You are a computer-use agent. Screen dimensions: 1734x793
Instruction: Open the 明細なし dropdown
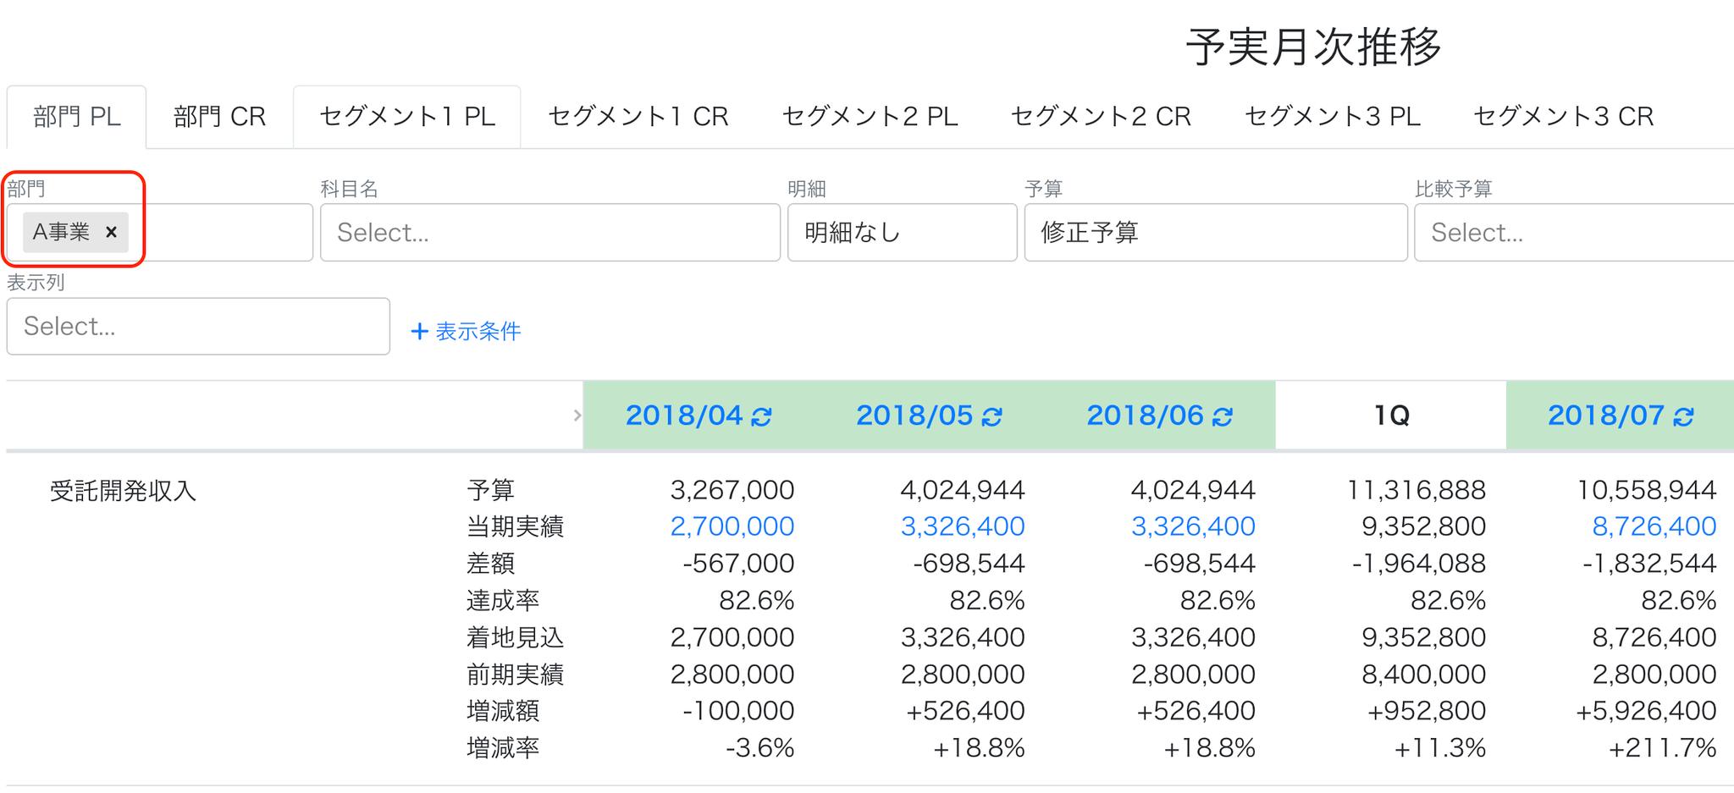tap(902, 232)
